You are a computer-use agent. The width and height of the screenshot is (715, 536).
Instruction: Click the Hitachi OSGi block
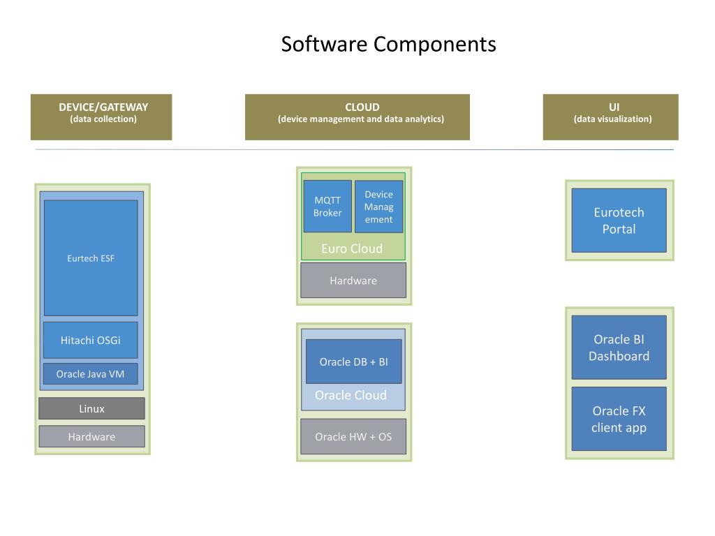coord(91,340)
